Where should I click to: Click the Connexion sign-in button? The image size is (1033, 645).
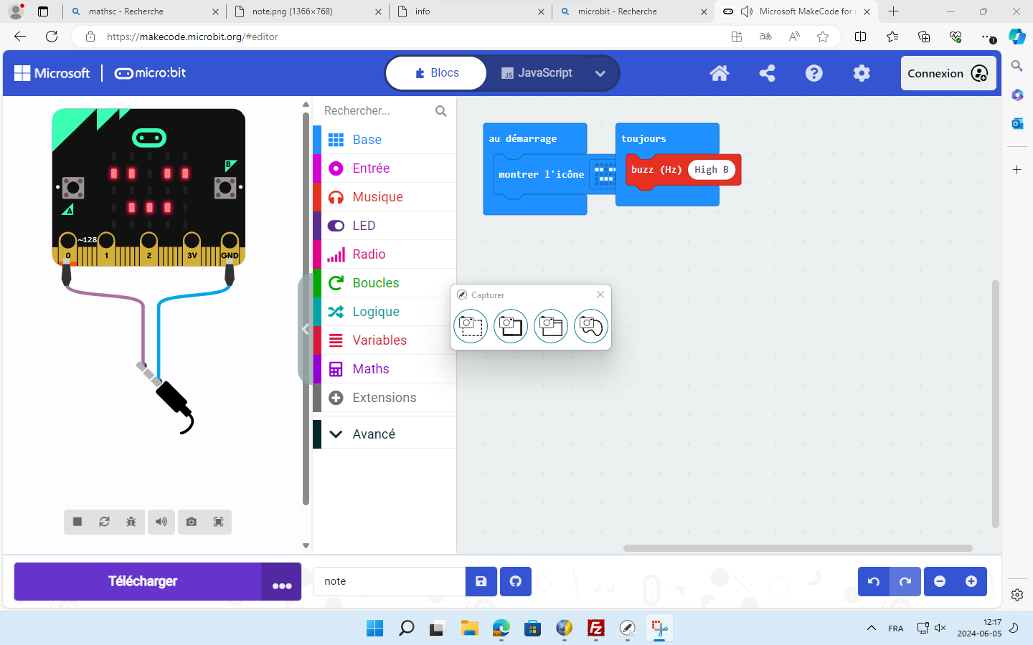pyautogui.click(x=948, y=73)
